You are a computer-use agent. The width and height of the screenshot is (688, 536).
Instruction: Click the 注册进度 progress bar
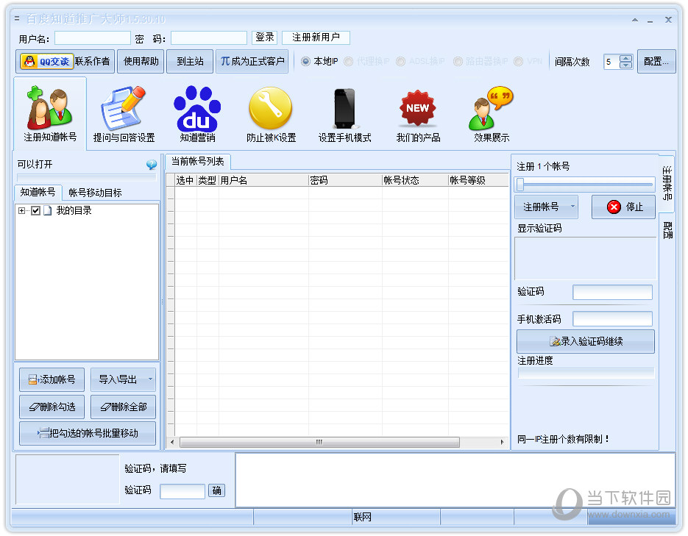click(586, 373)
